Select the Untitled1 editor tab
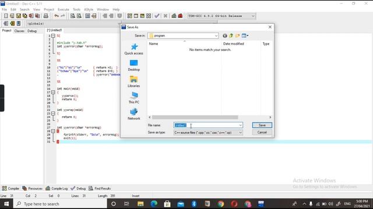 coord(54,30)
